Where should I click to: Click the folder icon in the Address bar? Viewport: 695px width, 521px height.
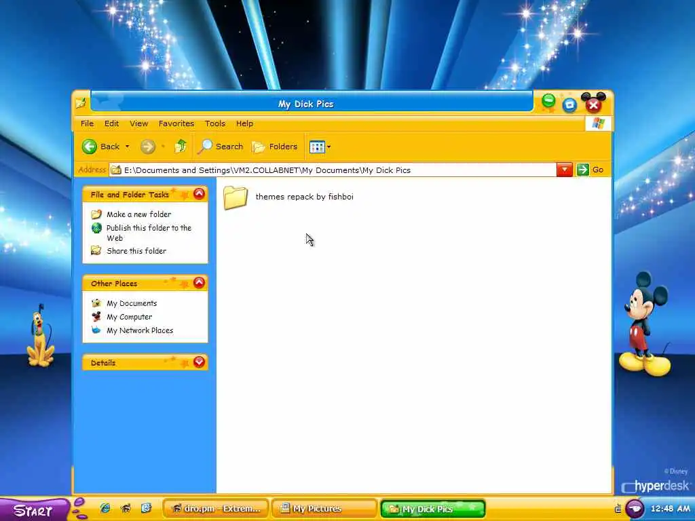click(x=115, y=170)
